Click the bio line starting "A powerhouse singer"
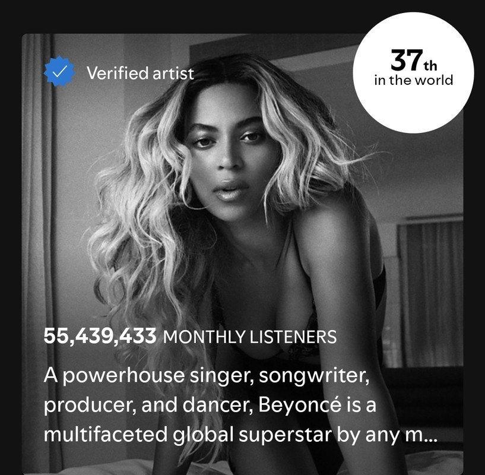The height and width of the screenshot is (475, 485). (207, 376)
